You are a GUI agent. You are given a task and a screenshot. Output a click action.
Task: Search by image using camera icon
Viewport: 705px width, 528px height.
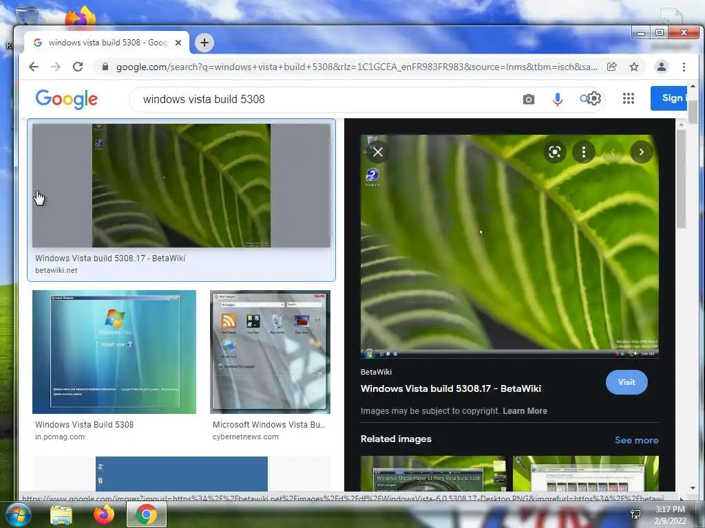(x=529, y=99)
